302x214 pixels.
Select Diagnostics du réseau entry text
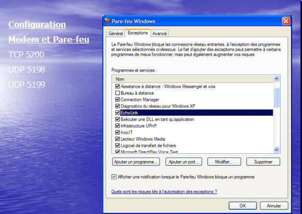(x=158, y=106)
